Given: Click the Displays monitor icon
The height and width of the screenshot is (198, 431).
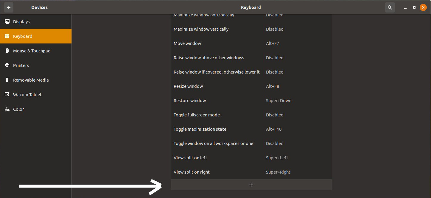Looking at the screenshot, I should pos(7,22).
